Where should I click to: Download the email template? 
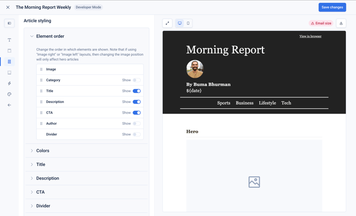(341, 23)
